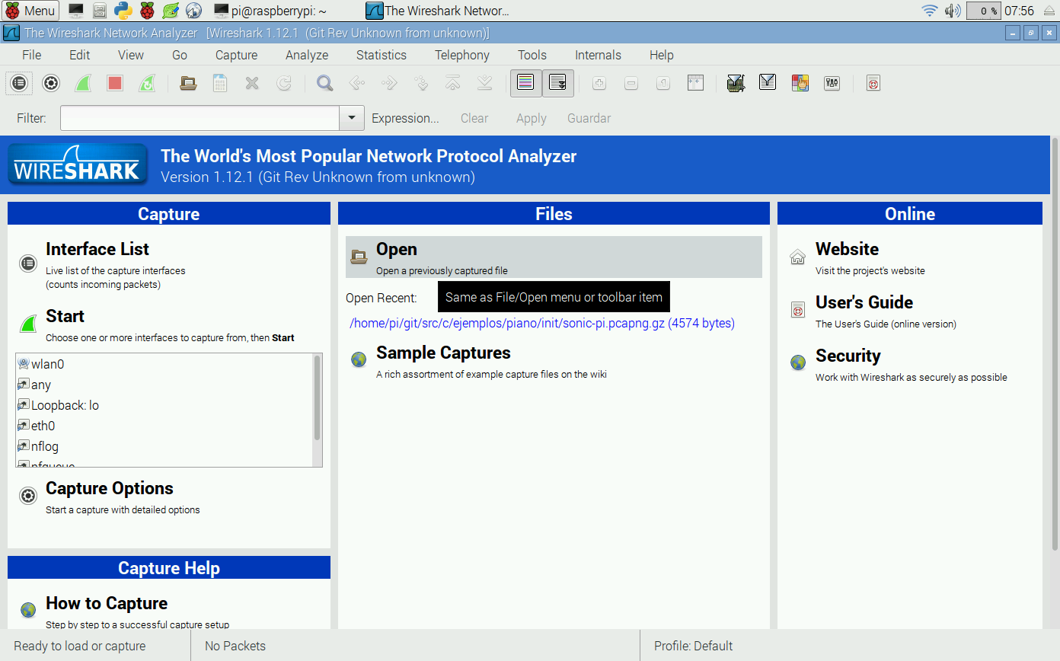Open the Capture Filters toolbar icon

pyautogui.click(x=735, y=83)
